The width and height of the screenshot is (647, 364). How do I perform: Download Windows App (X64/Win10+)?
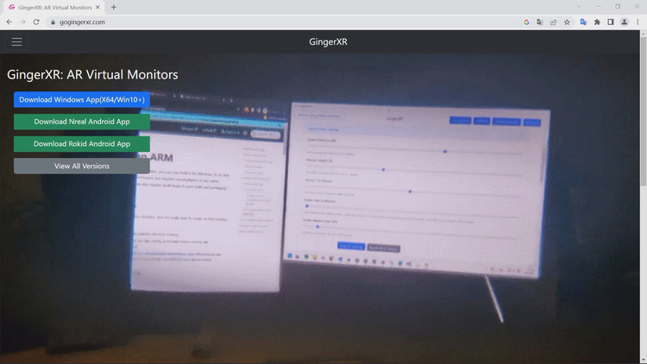click(82, 99)
